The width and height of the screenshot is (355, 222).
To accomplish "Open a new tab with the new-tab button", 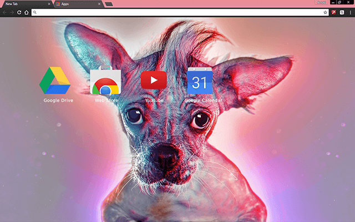I will click(x=109, y=4).
